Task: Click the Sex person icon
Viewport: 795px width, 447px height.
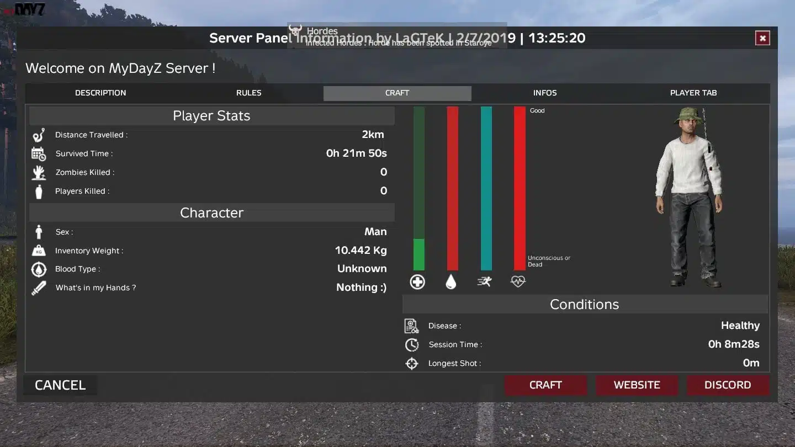Action: (39, 232)
